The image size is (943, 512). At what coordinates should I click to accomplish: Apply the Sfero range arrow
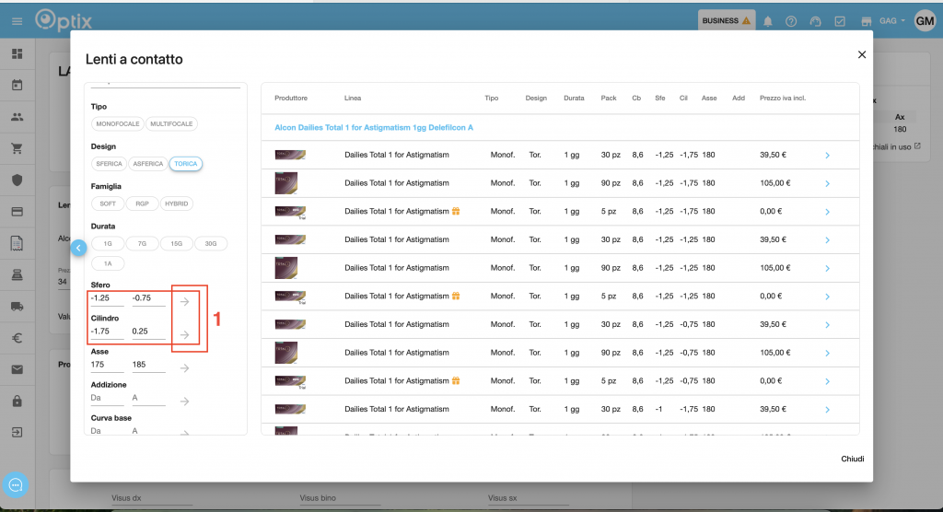pos(185,301)
